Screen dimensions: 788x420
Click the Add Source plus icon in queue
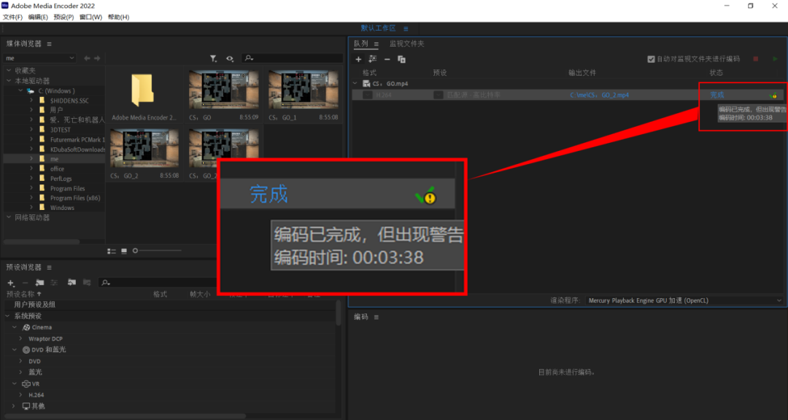point(358,59)
